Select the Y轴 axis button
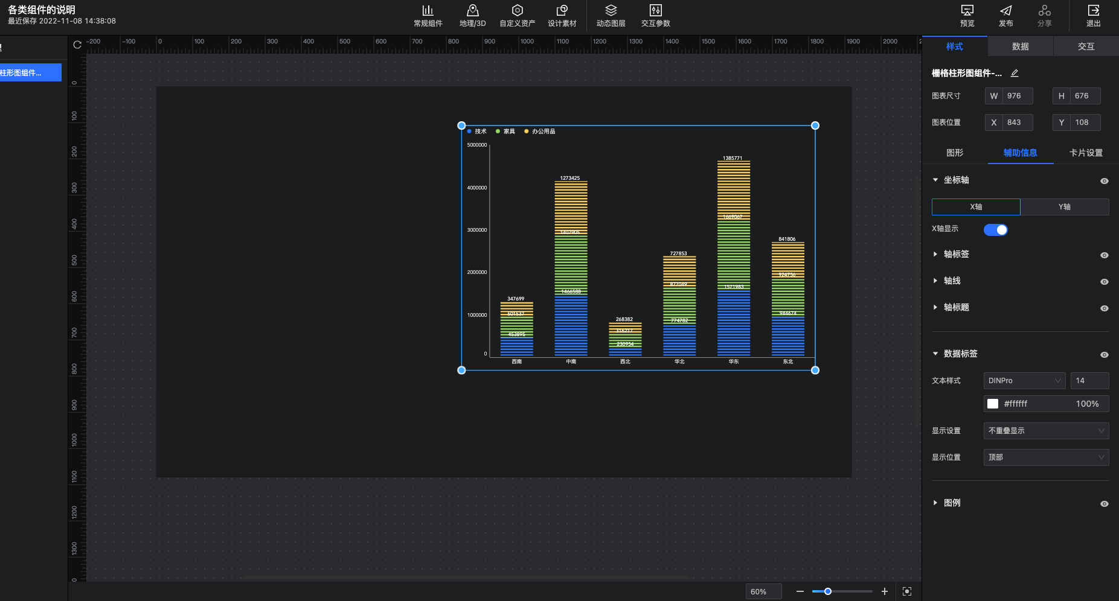Image resolution: width=1119 pixels, height=601 pixels. coord(1065,207)
